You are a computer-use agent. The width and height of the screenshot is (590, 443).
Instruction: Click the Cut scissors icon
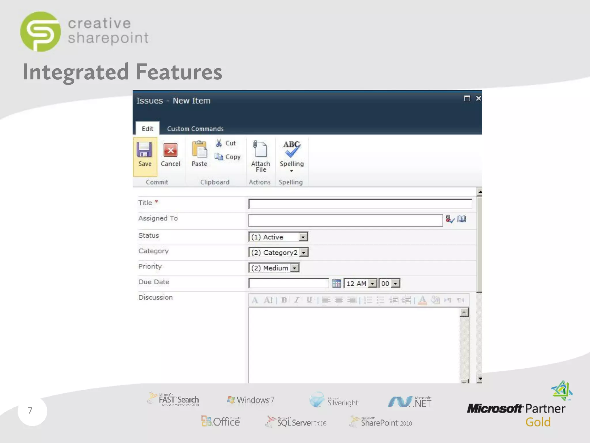(x=219, y=143)
